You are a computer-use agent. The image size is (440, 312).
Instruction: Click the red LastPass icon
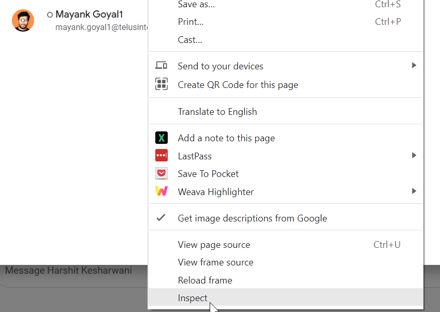click(162, 156)
